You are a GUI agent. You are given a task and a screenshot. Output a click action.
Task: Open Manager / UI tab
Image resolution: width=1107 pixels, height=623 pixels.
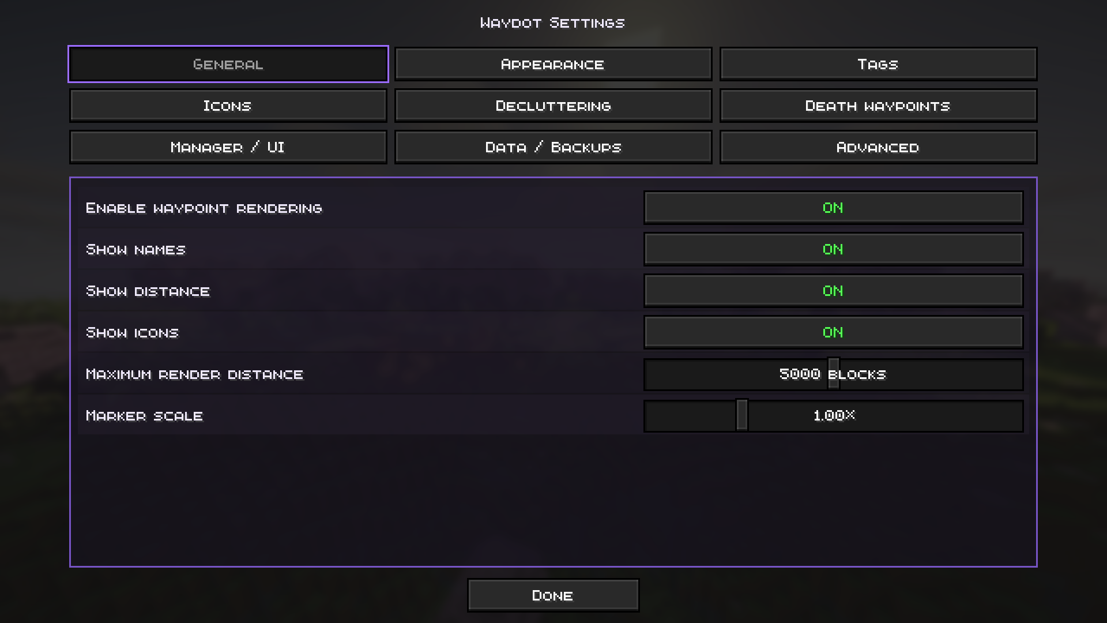228,147
